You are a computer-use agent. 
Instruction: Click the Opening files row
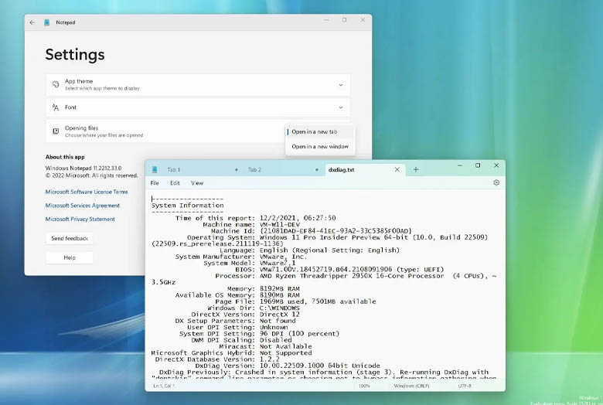click(198, 131)
